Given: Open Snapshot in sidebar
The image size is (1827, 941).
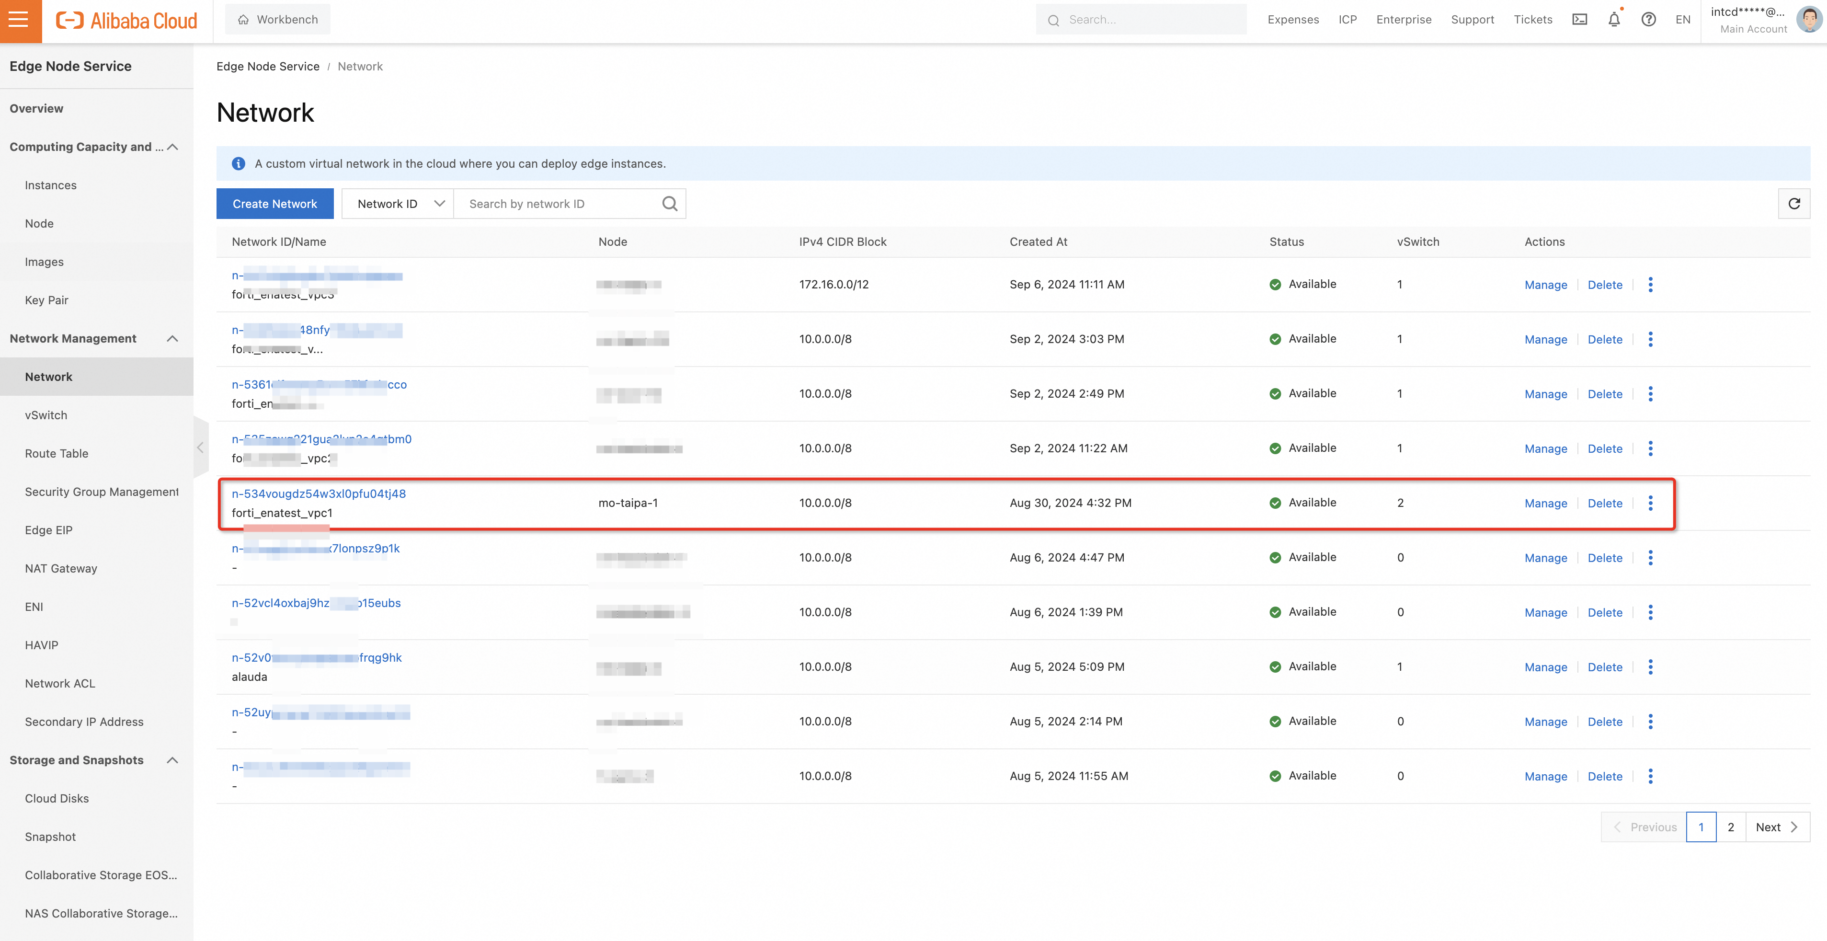Looking at the screenshot, I should coord(50,837).
